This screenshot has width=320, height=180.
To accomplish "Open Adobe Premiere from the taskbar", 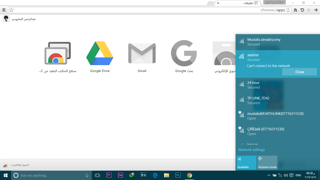I will pos(109,175).
